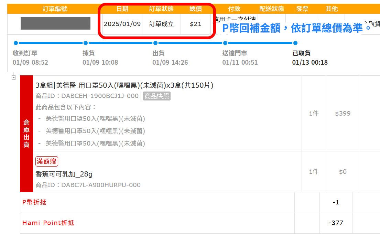The width and height of the screenshot is (380, 245).
Task: Open the 香蕉可可乳加_28g gift item
Action: (x=64, y=174)
